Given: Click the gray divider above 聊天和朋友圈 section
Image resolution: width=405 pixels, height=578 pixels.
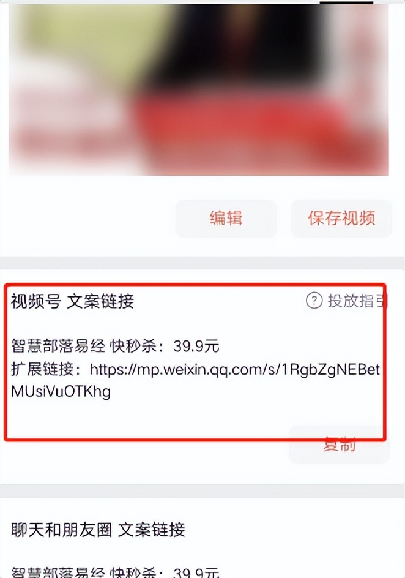Looking at the screenshot, I should [202, 490].
